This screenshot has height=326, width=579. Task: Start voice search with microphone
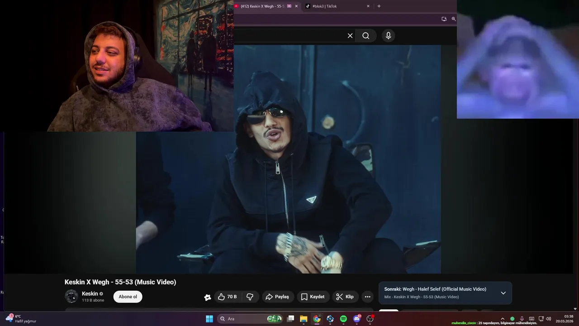pyautogui.click(x=388, y=36)
